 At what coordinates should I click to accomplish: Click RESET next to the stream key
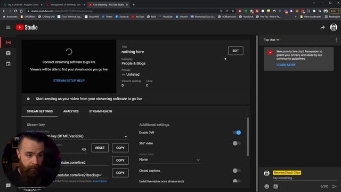pyautogui.click(x=100, y=148)
